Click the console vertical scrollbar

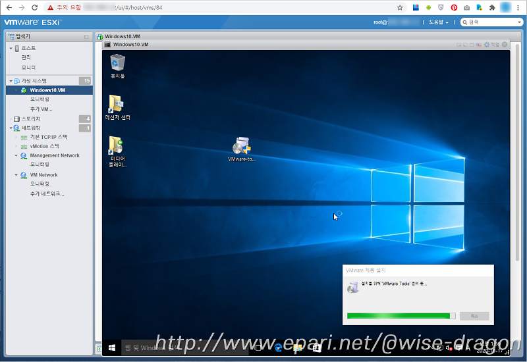517,153
